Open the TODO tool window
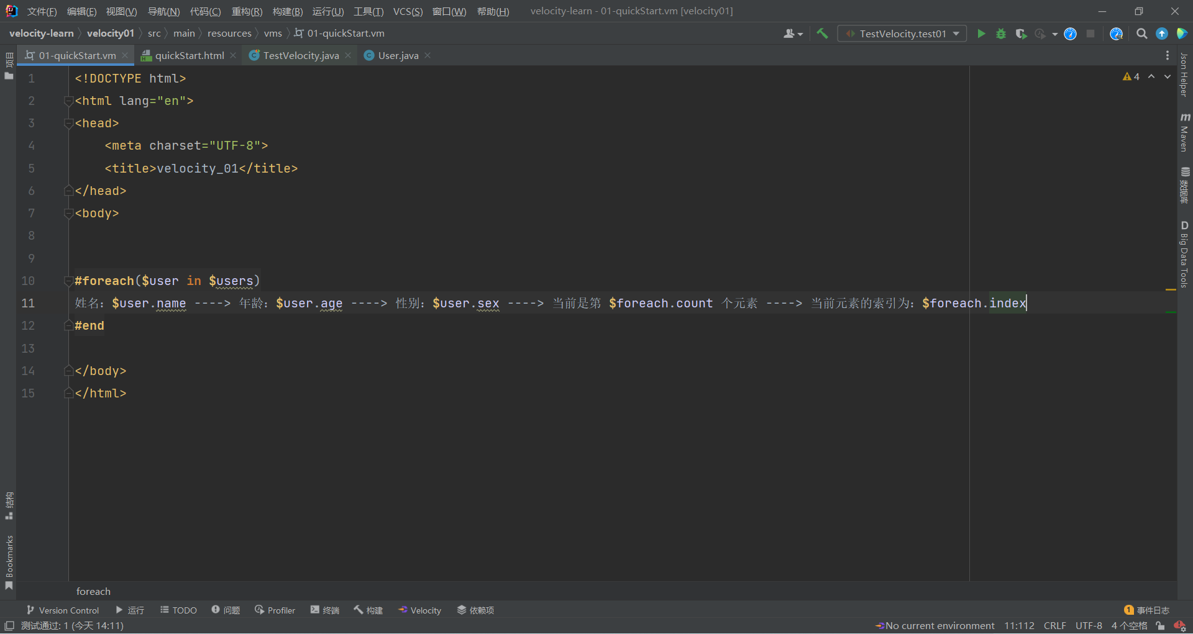 pyautogui.click(x=178, y=610)
